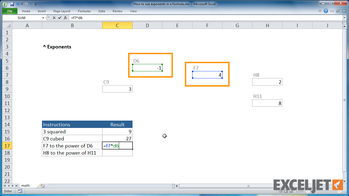
Task: Open the File menu
Action: tap(10, 11)
